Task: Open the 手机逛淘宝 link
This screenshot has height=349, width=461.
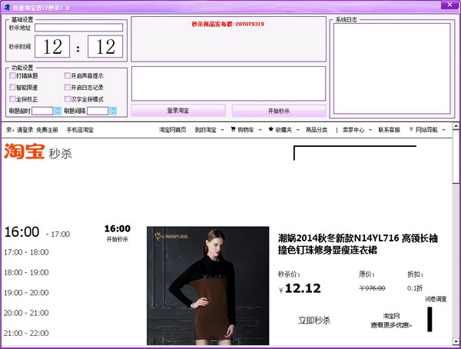Action: click(80, 130)
